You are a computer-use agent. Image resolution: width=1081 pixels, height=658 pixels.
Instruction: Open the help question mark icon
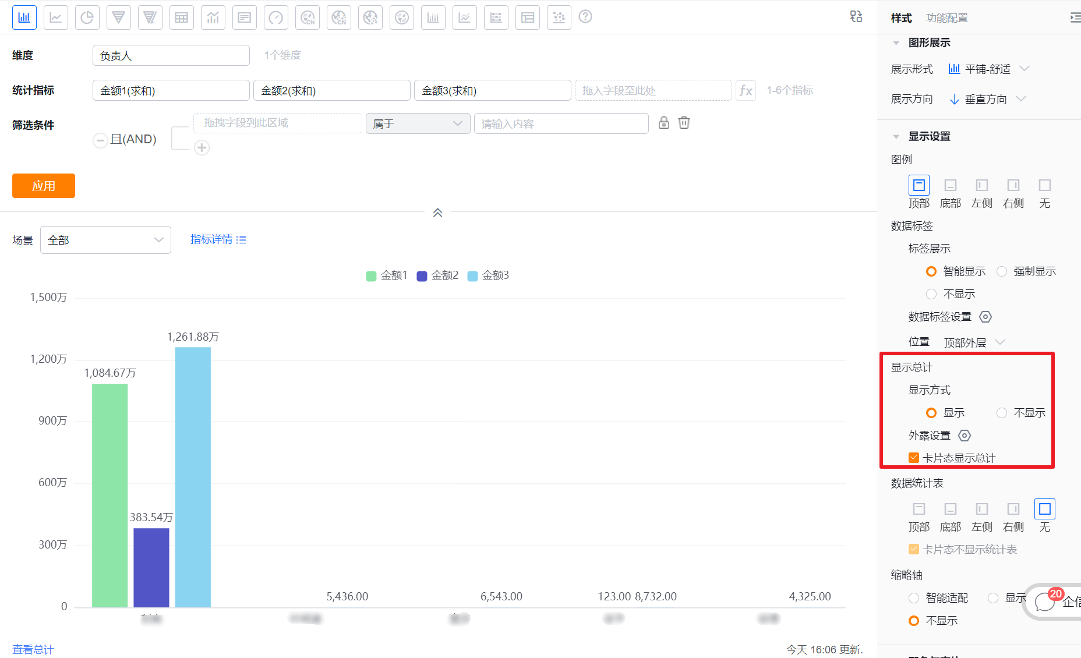[586, 17]
